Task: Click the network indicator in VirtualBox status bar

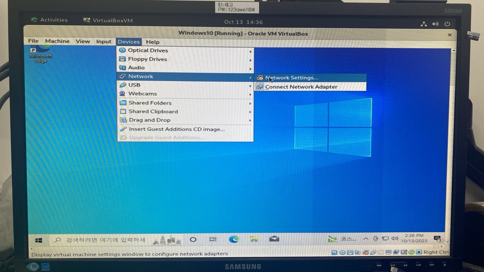Action: 365,252
